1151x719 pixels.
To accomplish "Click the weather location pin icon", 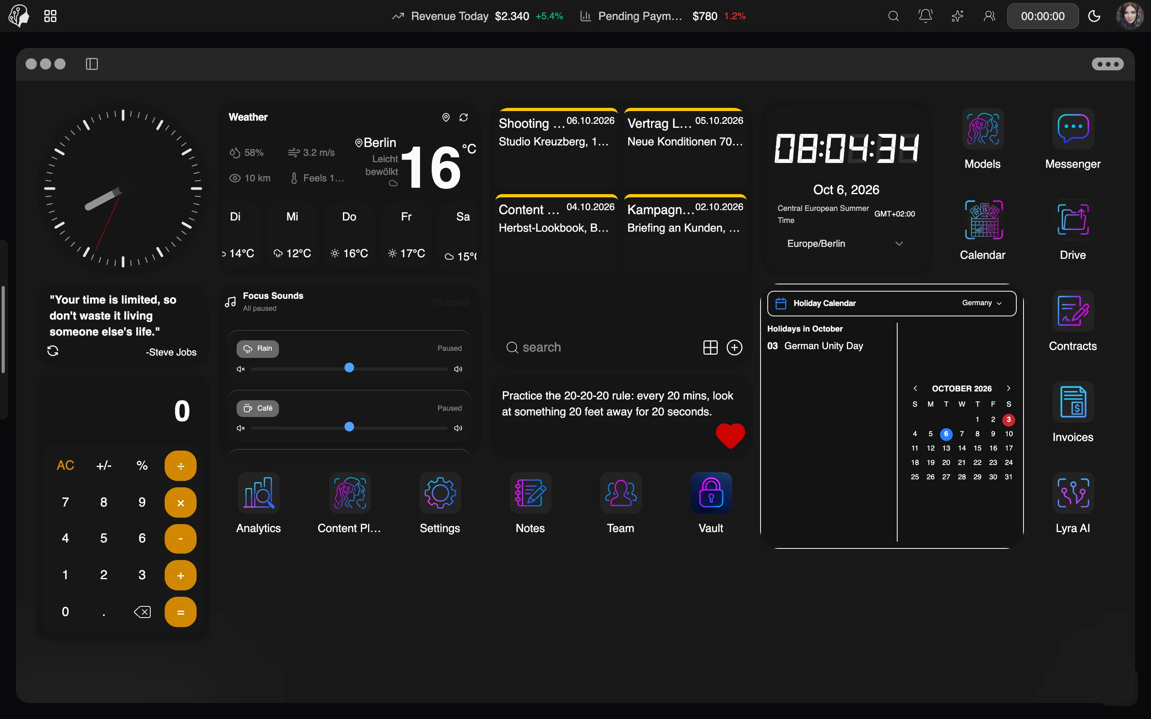I will (x=446, y=117).
